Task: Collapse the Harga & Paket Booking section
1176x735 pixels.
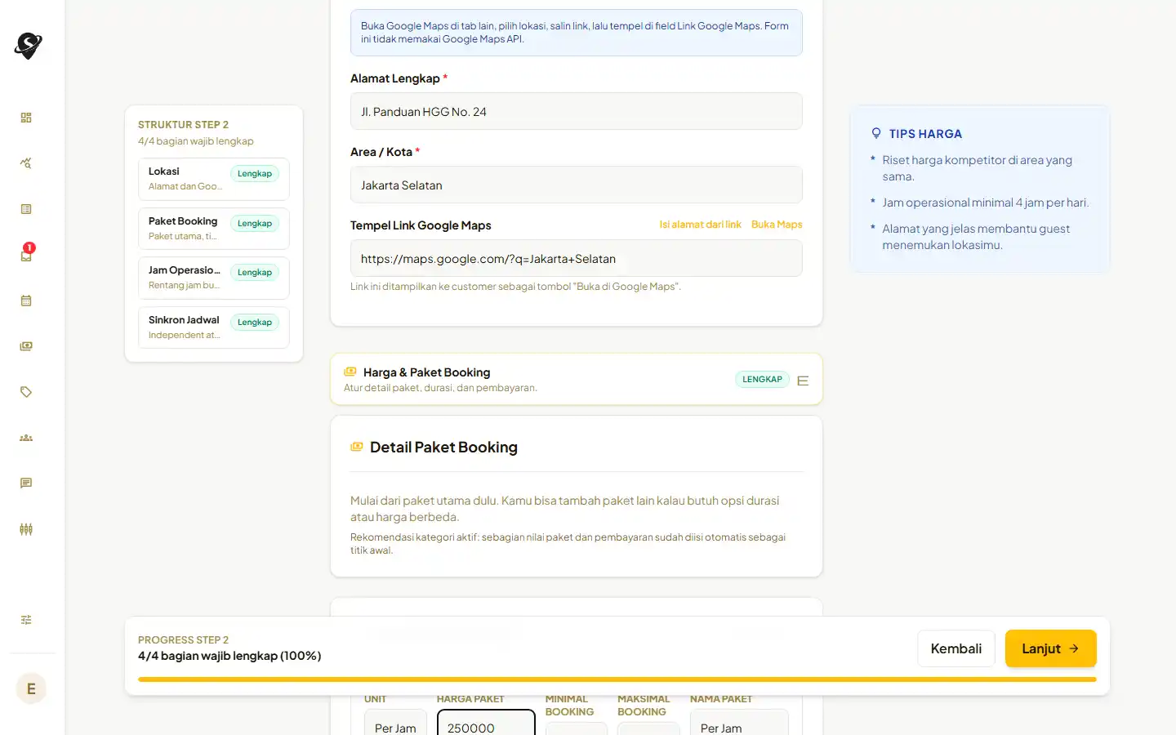Action: click(x=803, y=381)
